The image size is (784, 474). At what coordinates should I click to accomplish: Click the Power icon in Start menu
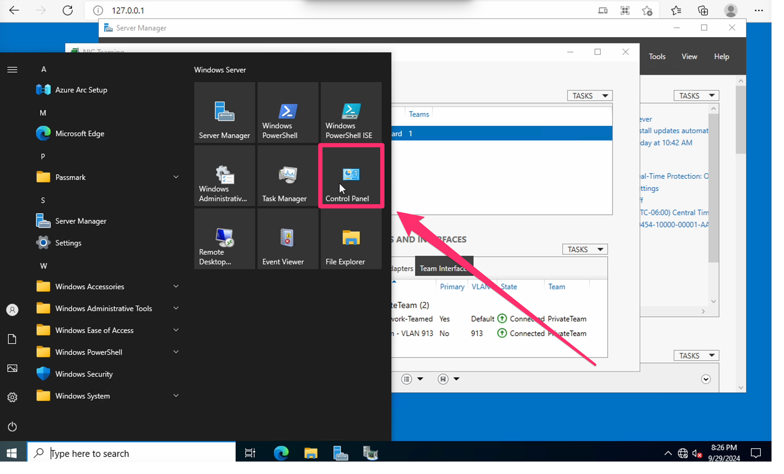click(x=12, y=426)
